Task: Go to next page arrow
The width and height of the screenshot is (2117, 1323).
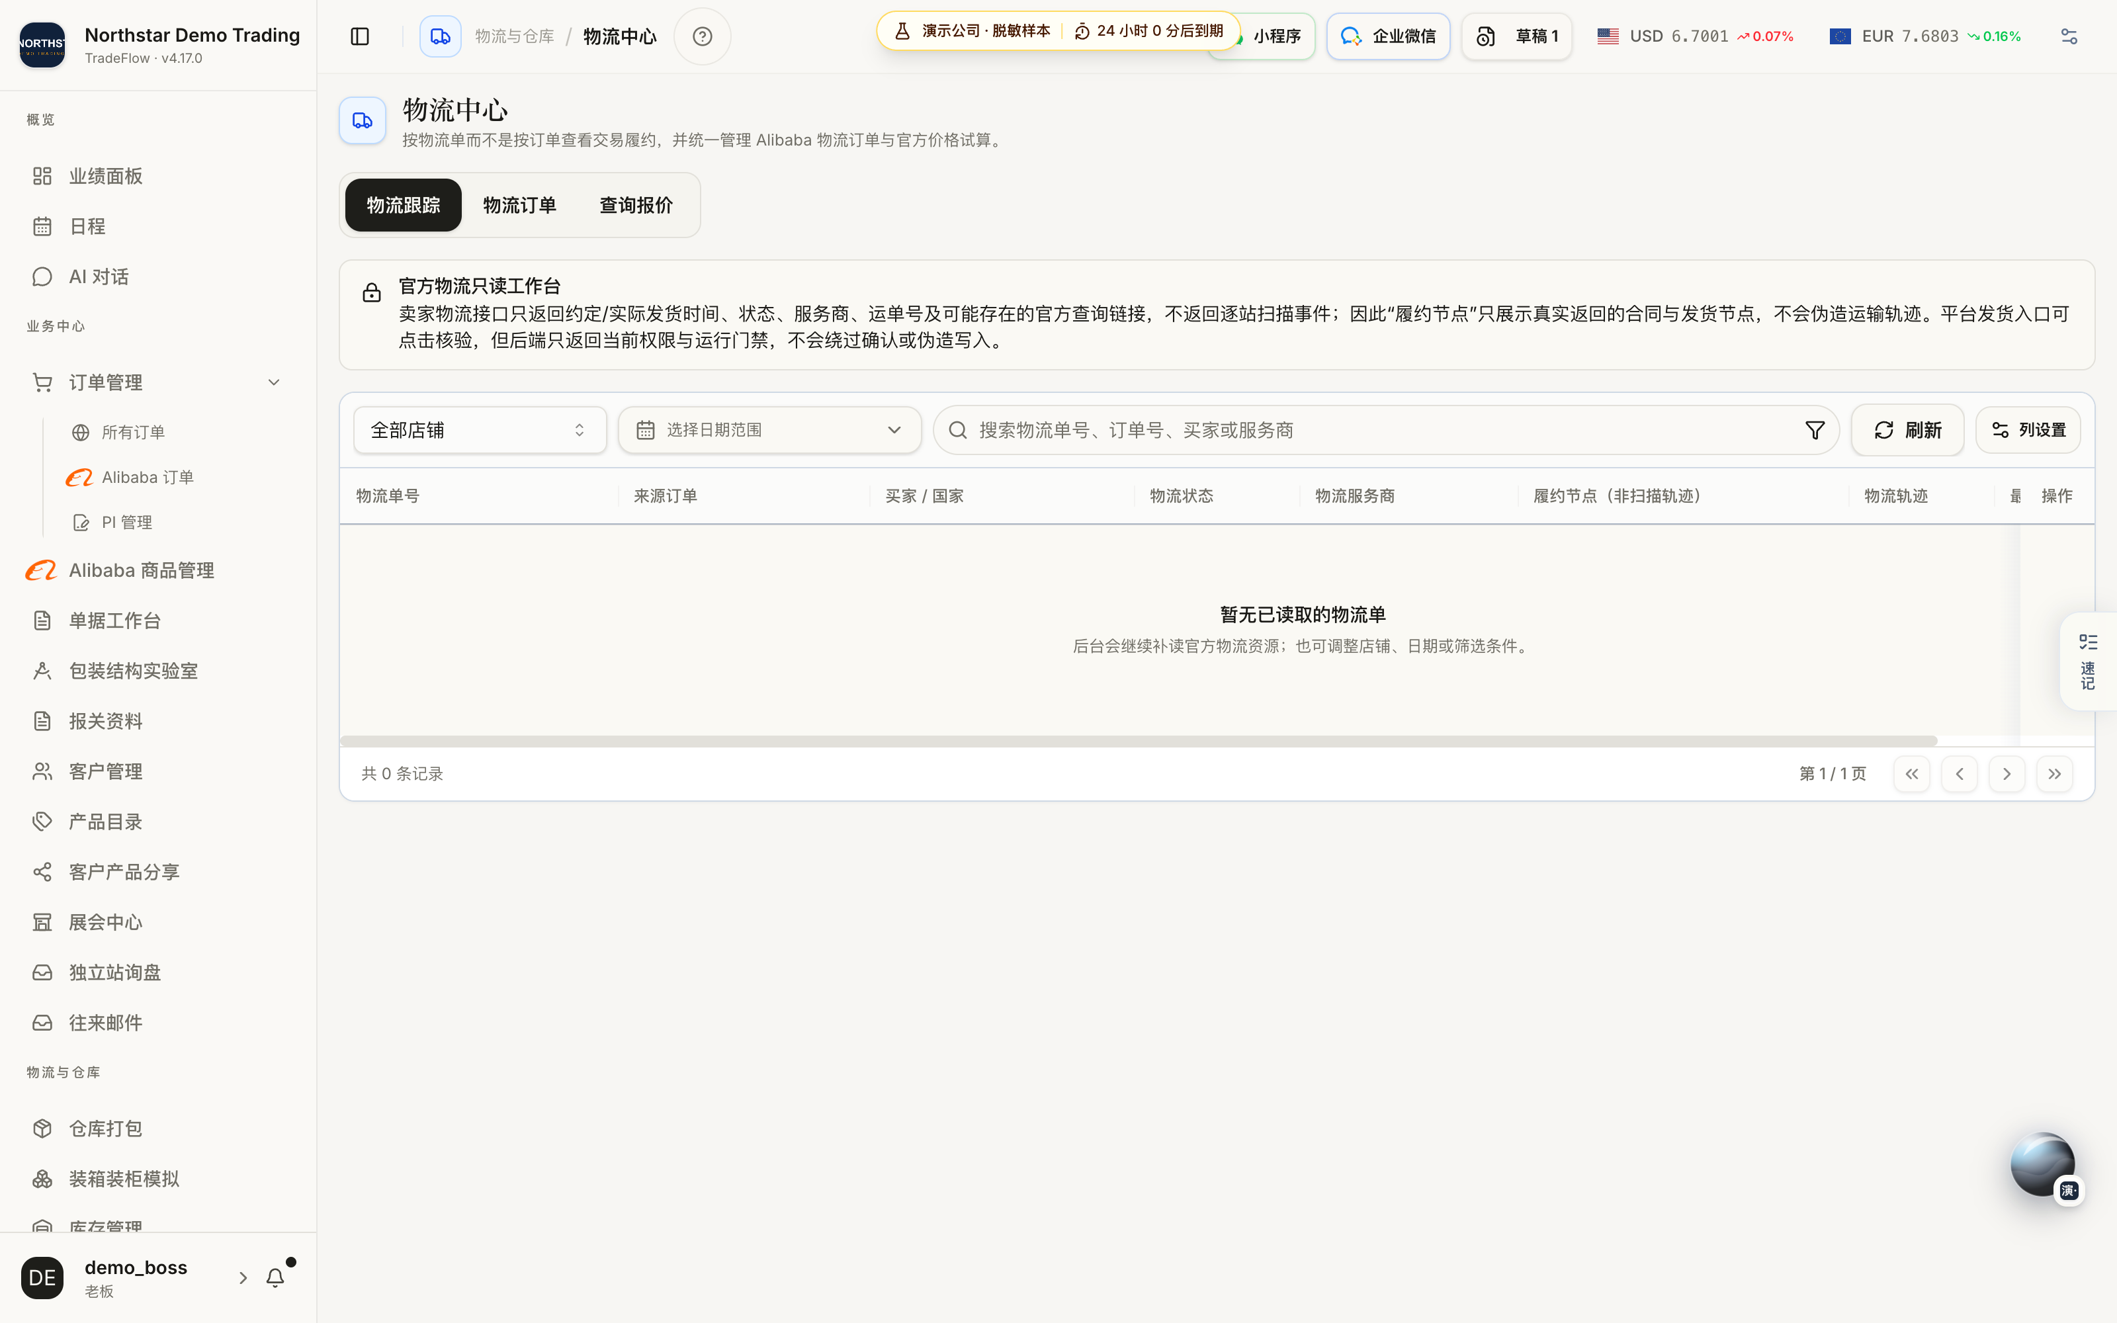Action: pos(2007,773)
